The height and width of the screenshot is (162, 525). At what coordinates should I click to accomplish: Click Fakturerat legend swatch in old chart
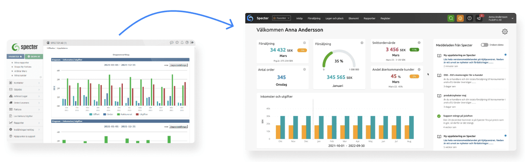click(119, 114)
